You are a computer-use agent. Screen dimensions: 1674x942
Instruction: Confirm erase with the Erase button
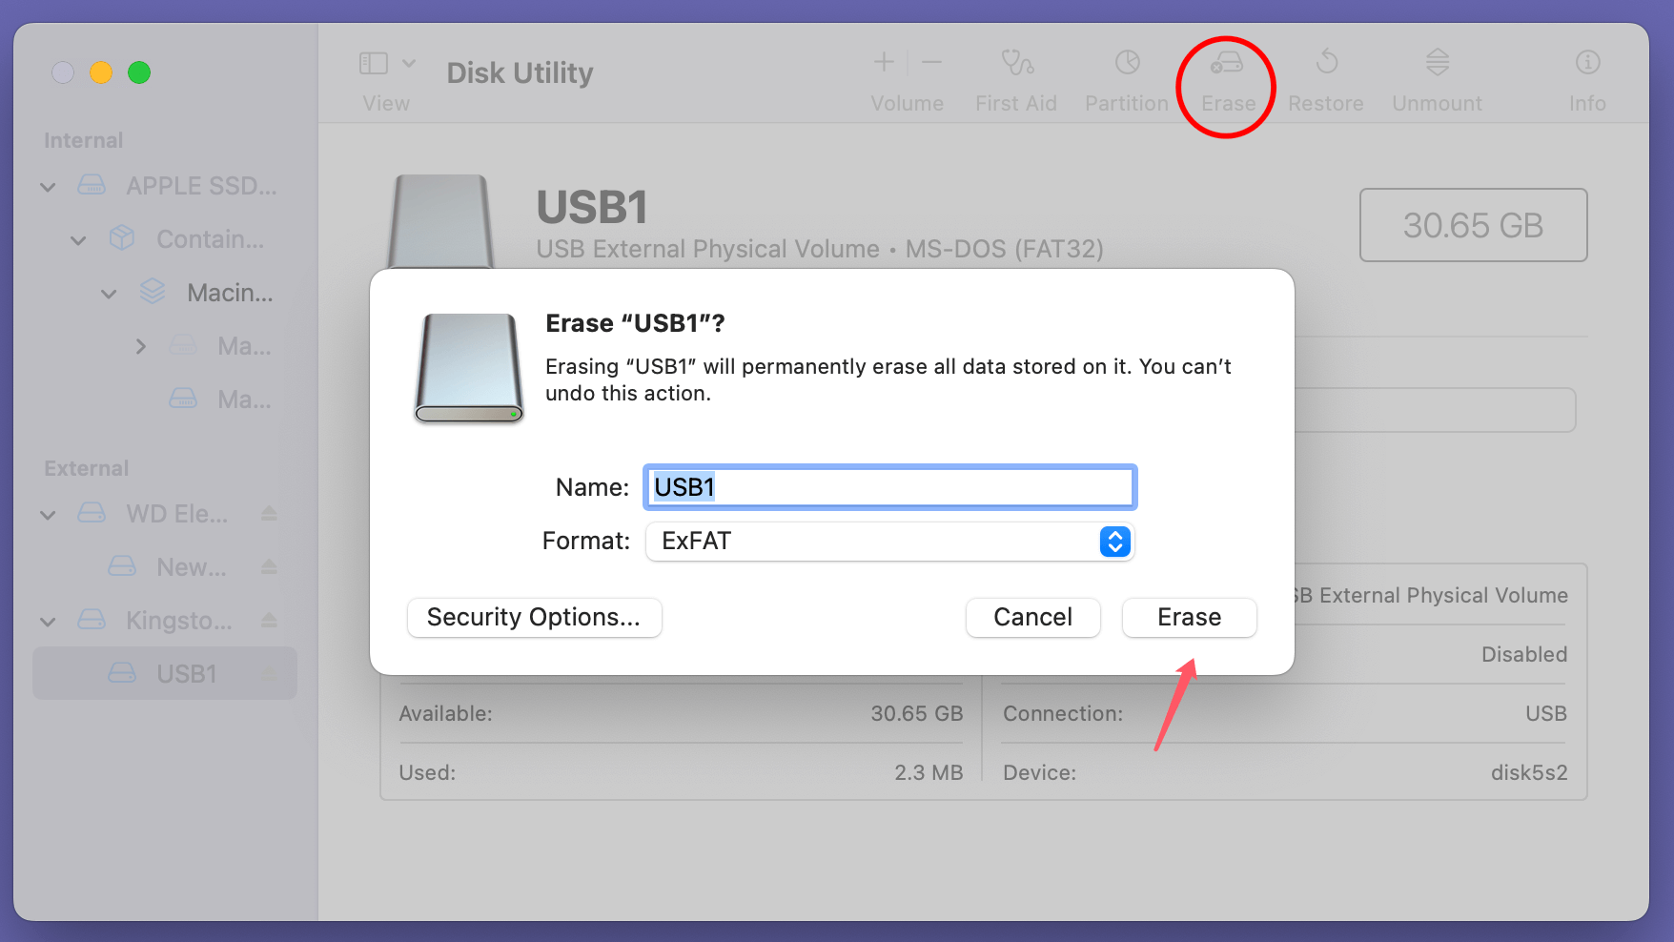(x=1189, y=617)
